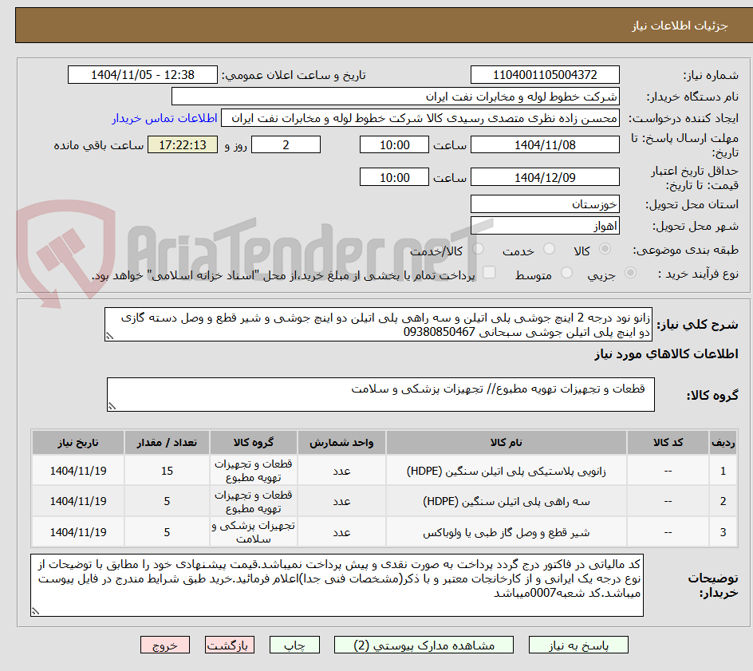Click the city field اهواز

(545, 226)
